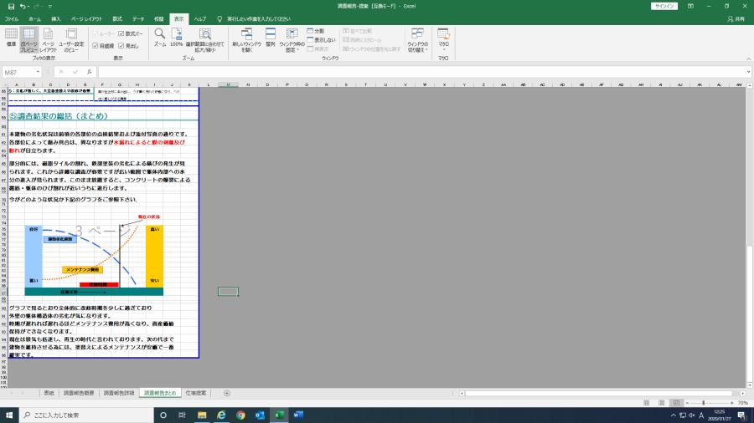This screenshot has height=423, width=754.
Task: Switch to the ホーム ribbon tab
Action: tap(34, 19)
